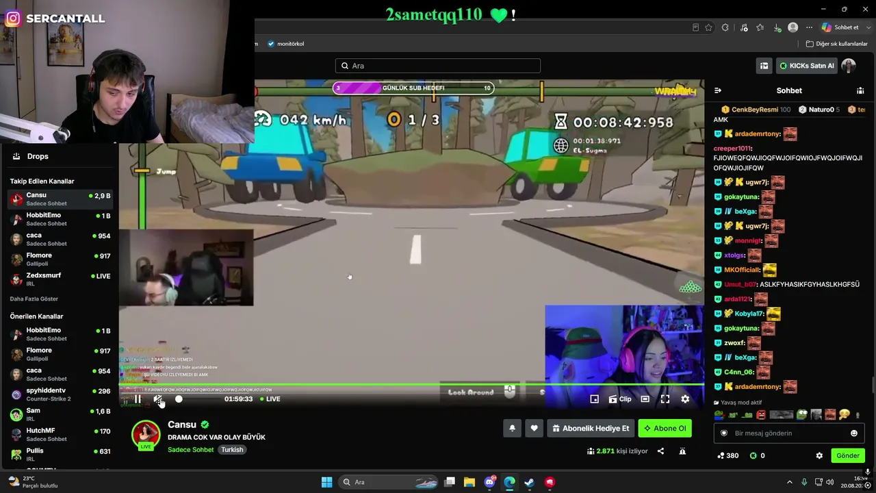Send the chat message with Gönder
The image size is (876, 493).
[847, 455]
